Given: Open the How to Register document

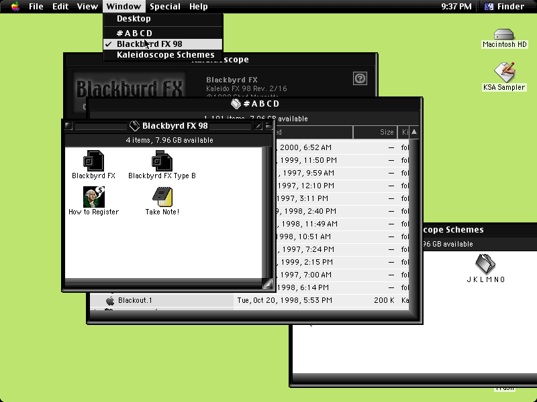Looking at the screenshot, I should [93, 197].
